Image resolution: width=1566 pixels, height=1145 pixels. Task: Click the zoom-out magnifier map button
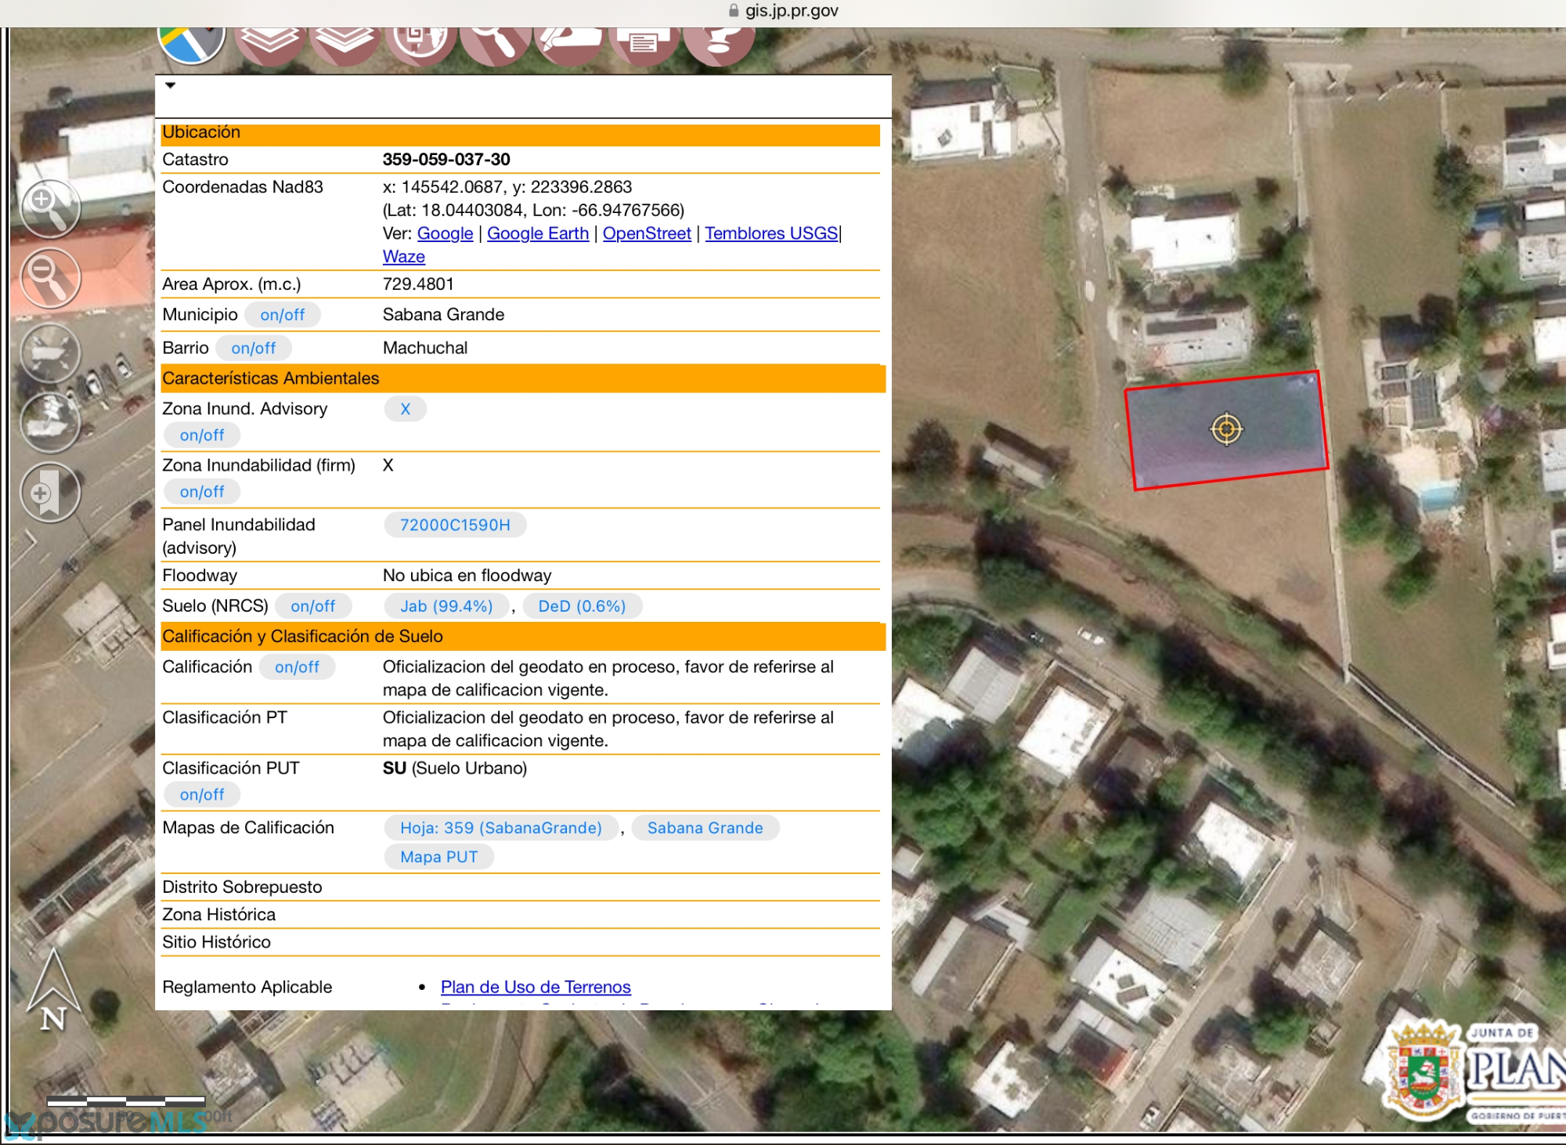(49, 277)
